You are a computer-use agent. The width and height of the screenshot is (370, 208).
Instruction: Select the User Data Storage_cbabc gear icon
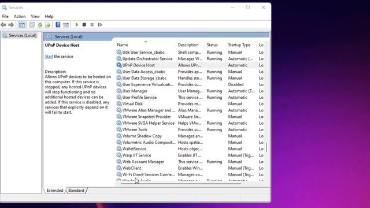click(119, 78)
